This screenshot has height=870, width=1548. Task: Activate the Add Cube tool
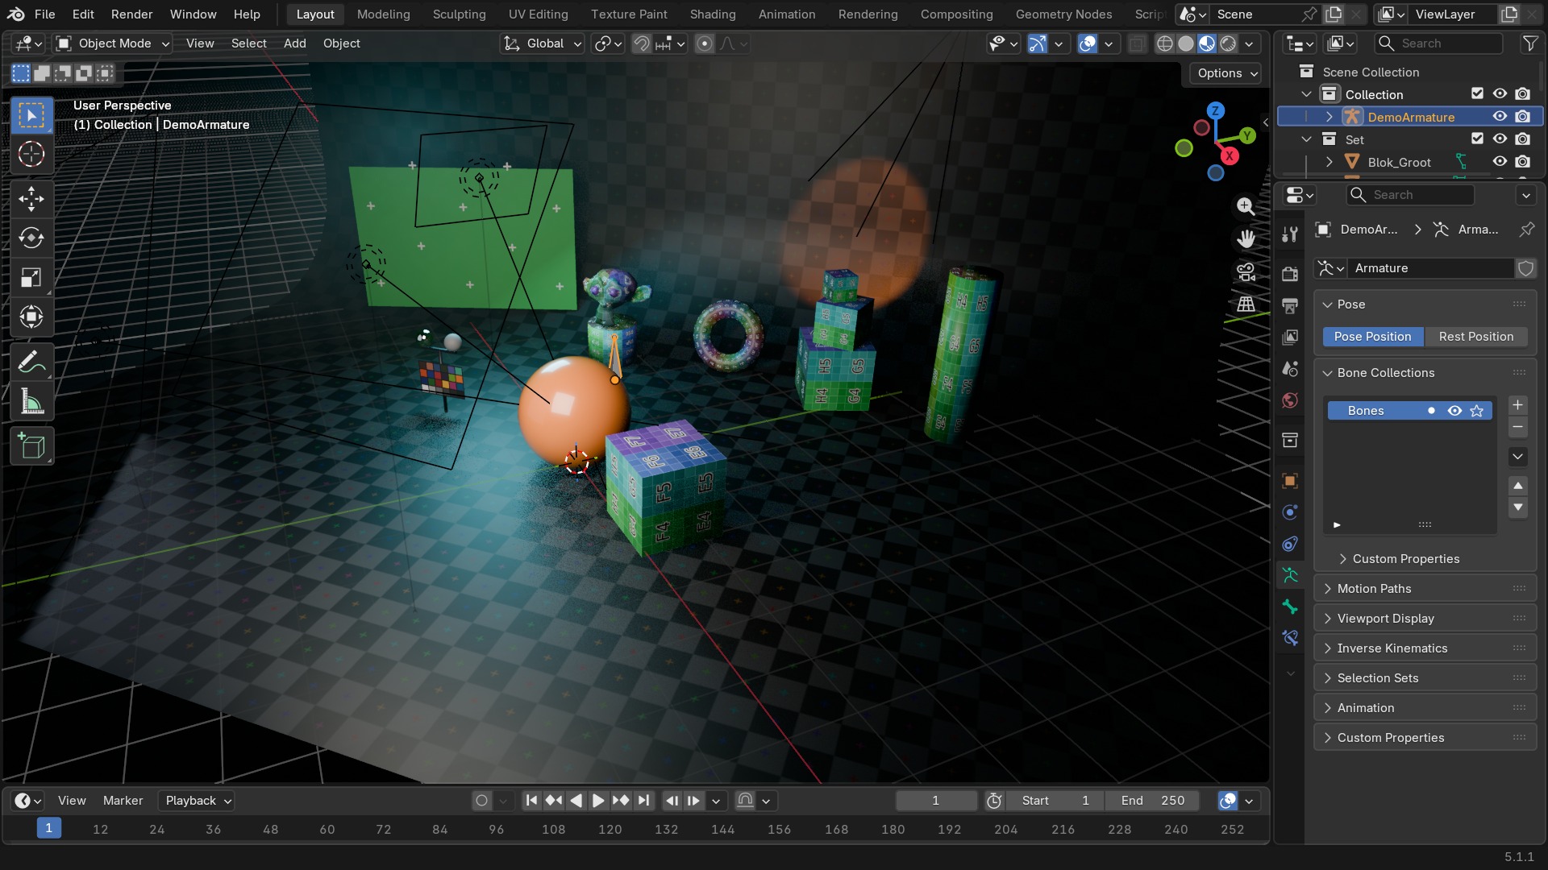coord(31,446)
